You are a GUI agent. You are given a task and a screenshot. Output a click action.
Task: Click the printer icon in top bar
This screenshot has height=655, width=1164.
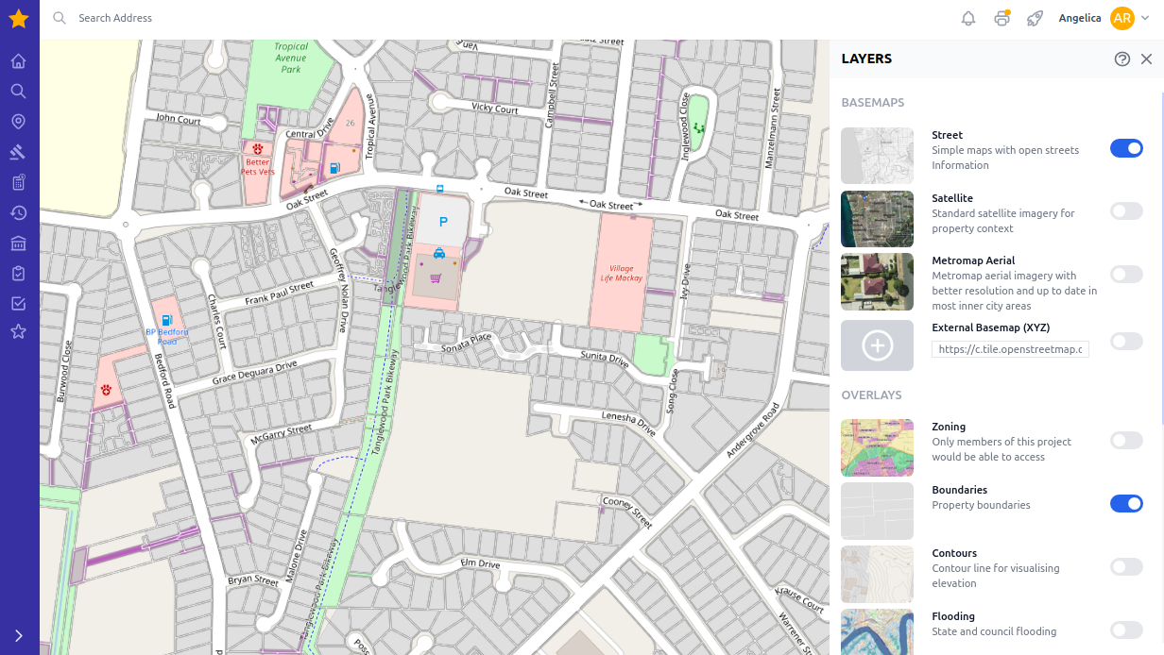pyautogui.click(x=1002, y=18)
